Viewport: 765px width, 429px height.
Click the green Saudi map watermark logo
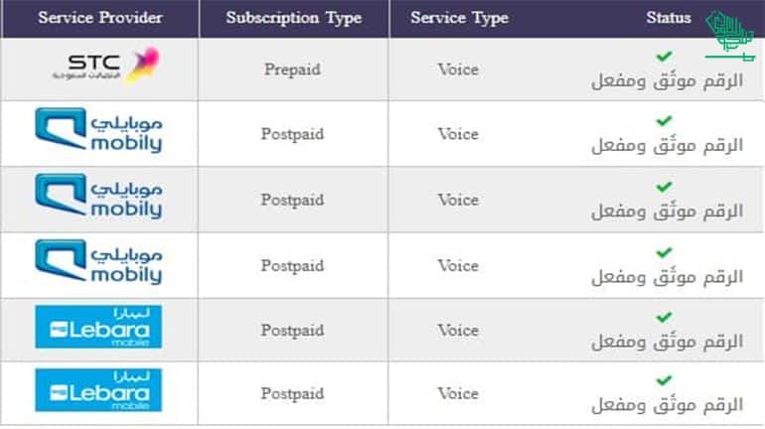click(x=730, y=37)
